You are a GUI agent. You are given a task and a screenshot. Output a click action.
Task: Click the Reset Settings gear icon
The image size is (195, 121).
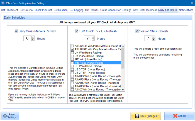[x=6, y=116]
